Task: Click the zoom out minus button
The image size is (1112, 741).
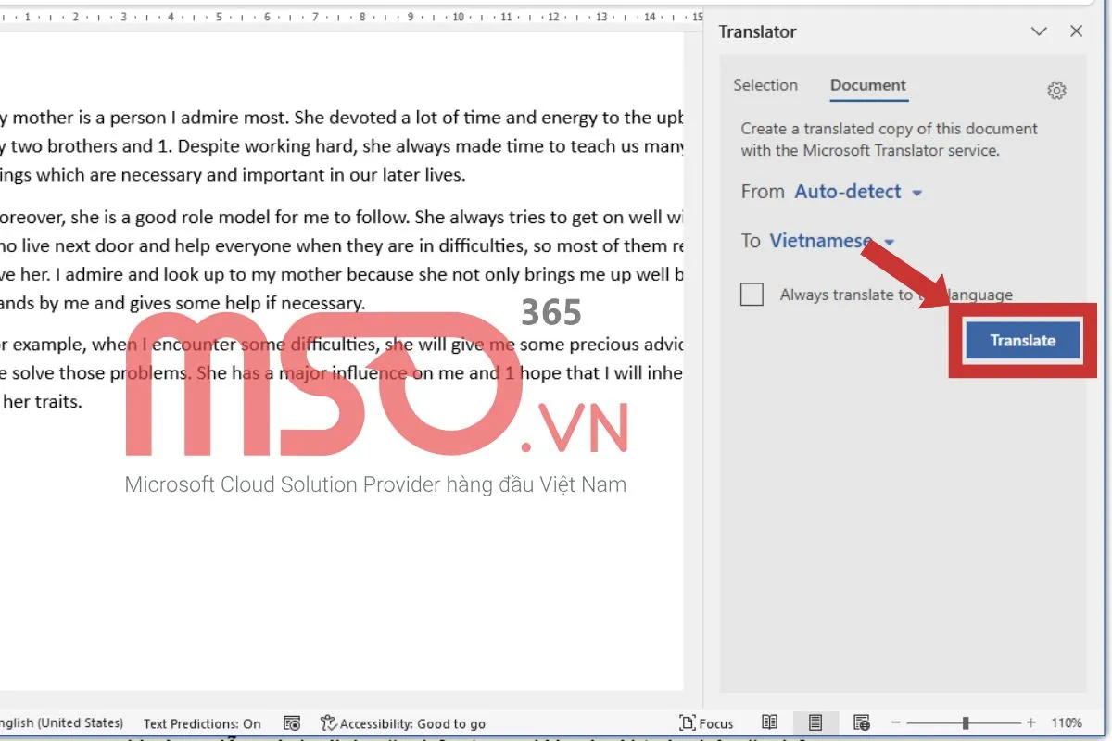Action: coord(897,722)
